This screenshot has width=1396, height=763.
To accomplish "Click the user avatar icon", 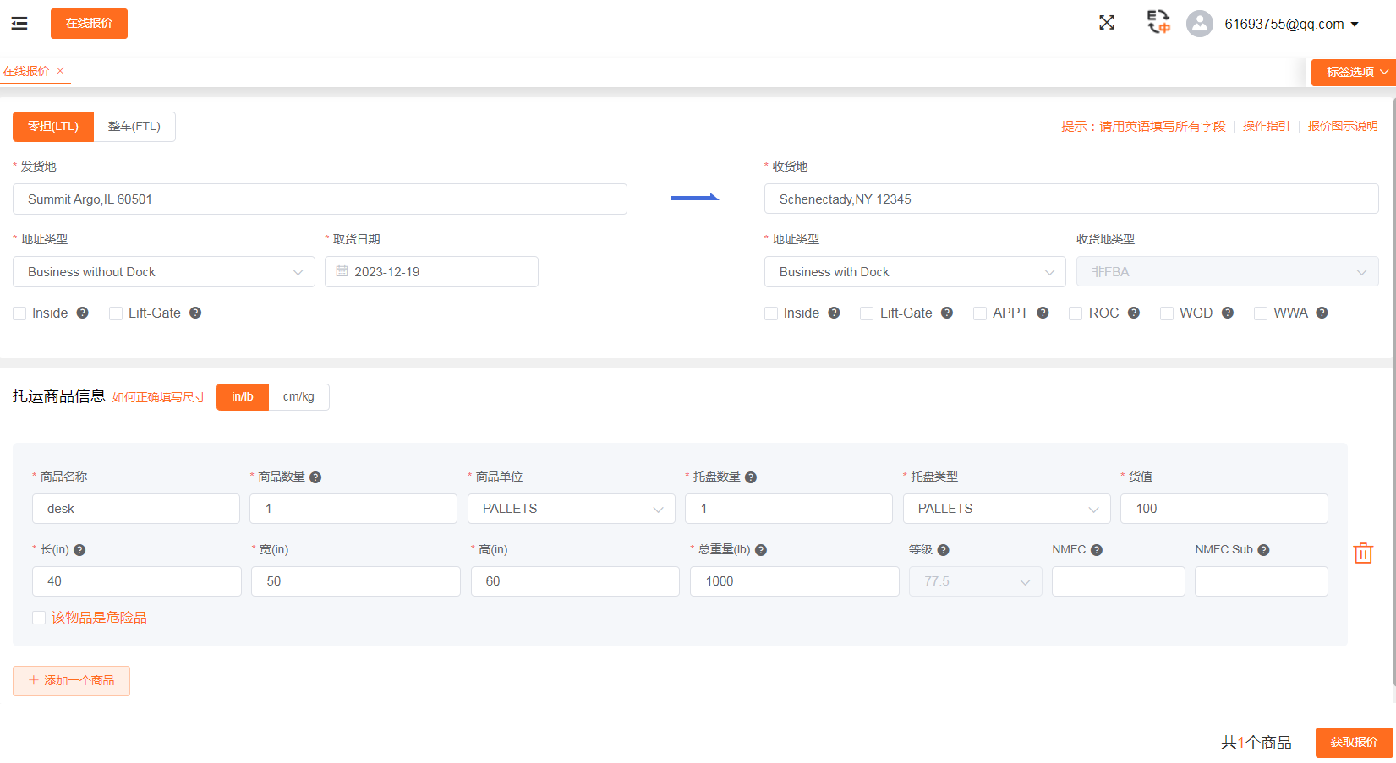I will (x=1199, y=24).
